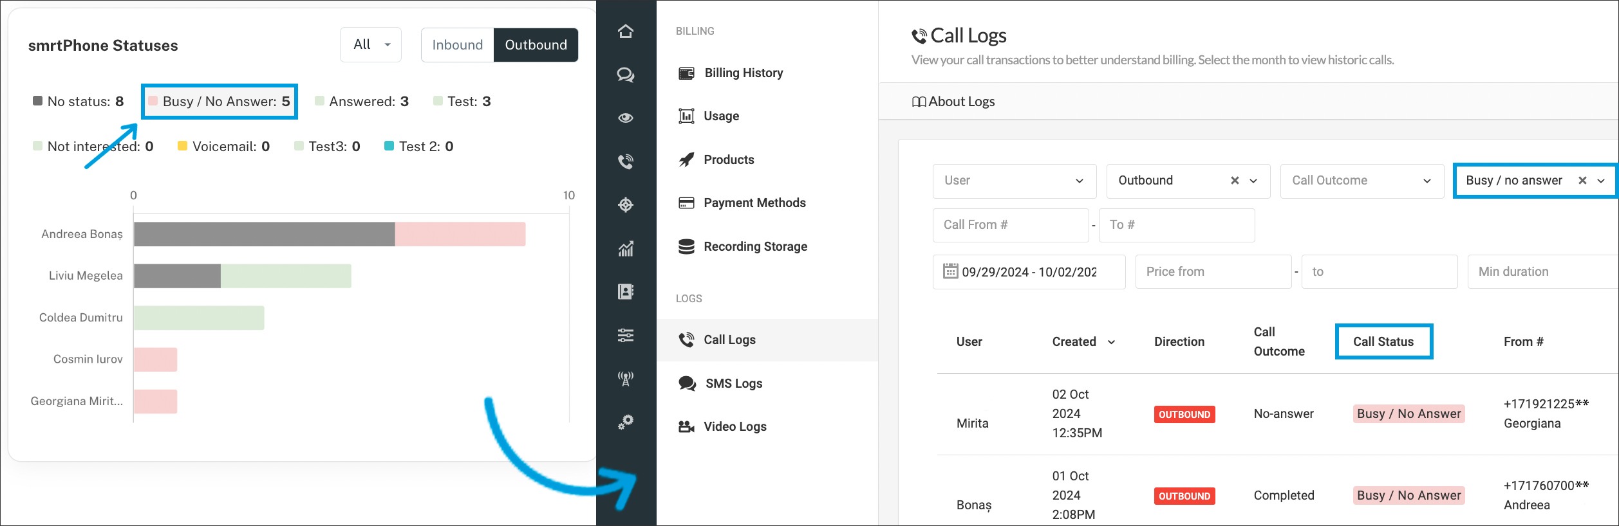1619x526 pixels.
Task: Click the About Logs link
Action: 953,102
